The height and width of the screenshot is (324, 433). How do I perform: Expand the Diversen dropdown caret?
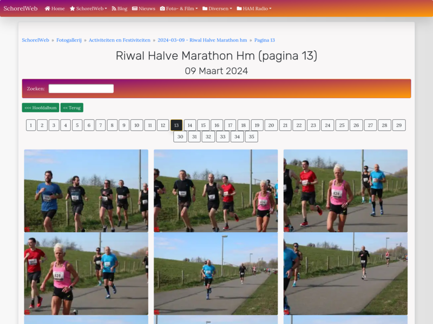point(231,9)
